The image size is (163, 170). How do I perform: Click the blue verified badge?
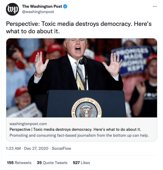65,7
